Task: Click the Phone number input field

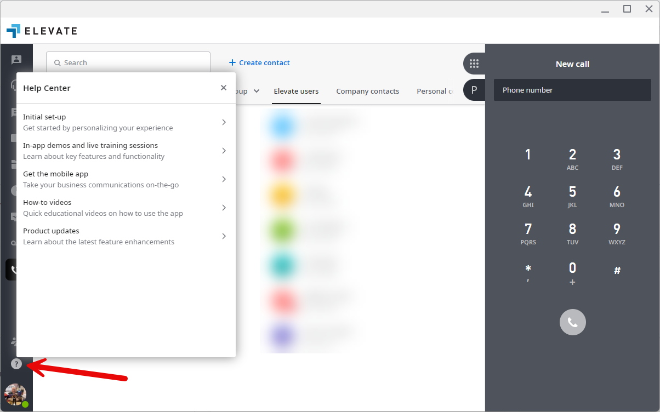Action: point(572,90)
